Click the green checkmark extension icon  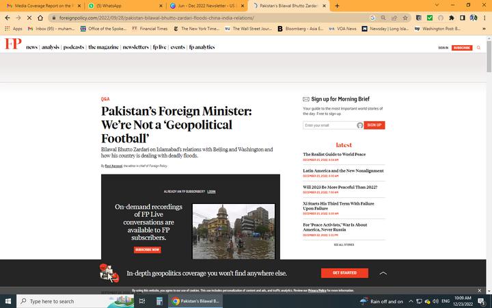[x=430, y=18]
